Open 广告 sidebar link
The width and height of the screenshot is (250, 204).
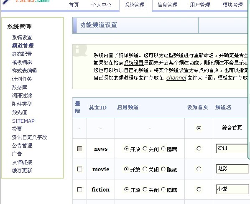(17, 154)
